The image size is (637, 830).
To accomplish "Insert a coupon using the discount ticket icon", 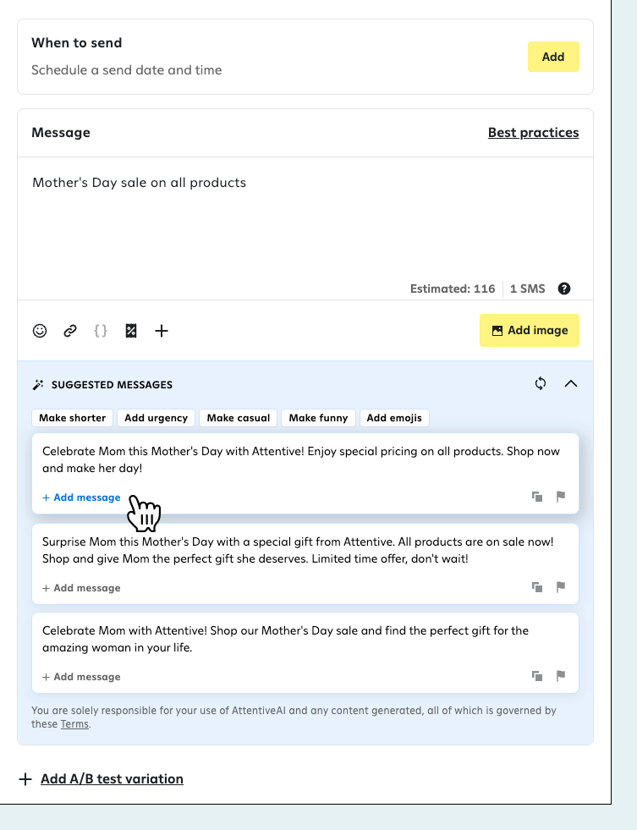I will click(131, 331).
